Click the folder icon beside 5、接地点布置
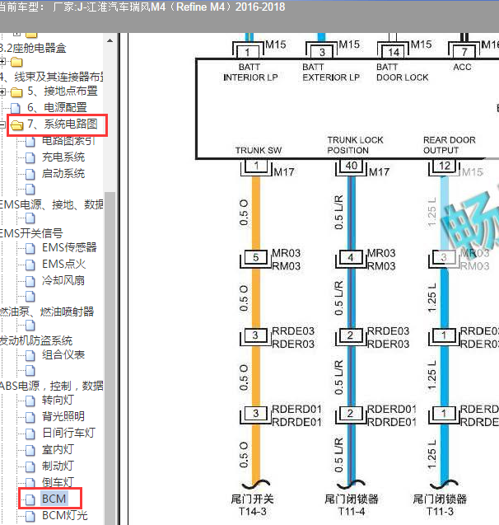This screenshot has height=525, width=499. click(x=16, y=91)
